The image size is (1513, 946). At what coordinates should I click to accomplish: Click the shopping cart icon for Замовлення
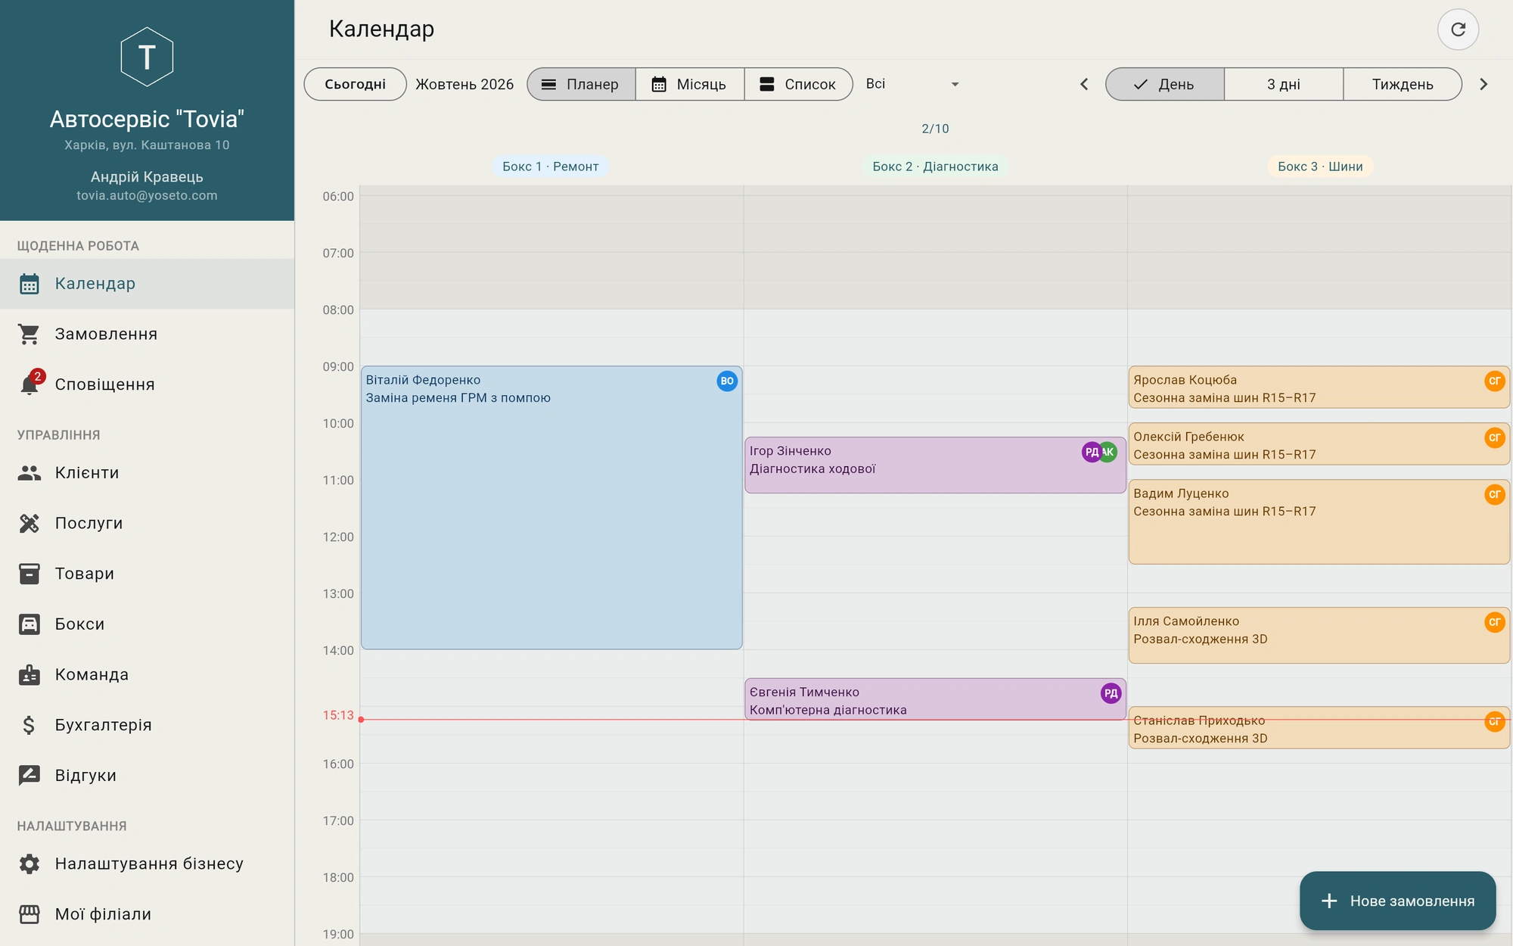29,334
